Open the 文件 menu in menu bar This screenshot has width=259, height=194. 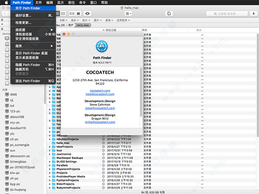pos(38,3)
